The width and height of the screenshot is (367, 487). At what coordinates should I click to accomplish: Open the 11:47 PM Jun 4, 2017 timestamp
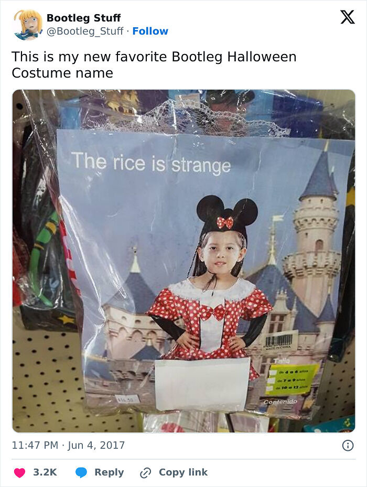tap(68, 445)
